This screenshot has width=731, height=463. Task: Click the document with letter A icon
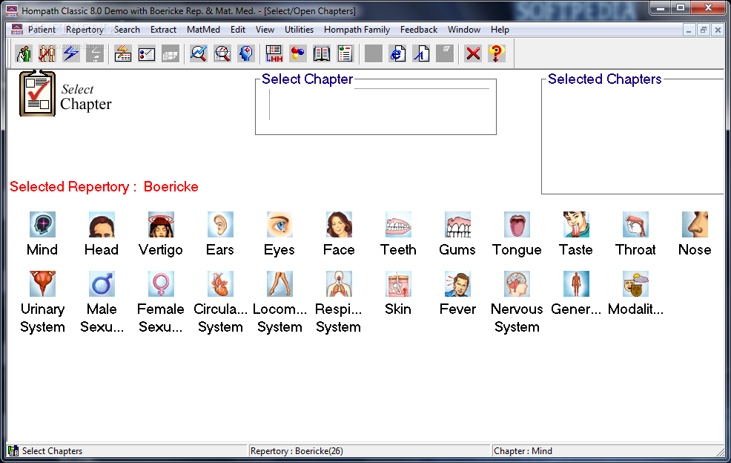coord(421,53)
